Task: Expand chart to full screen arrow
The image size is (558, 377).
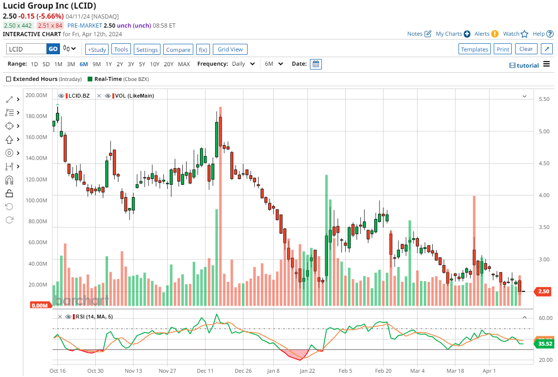Action: (547, 49)
